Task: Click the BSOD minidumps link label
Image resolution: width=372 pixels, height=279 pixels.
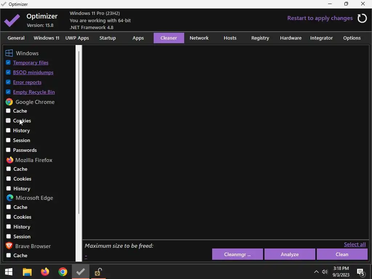Action: (33, 72)
